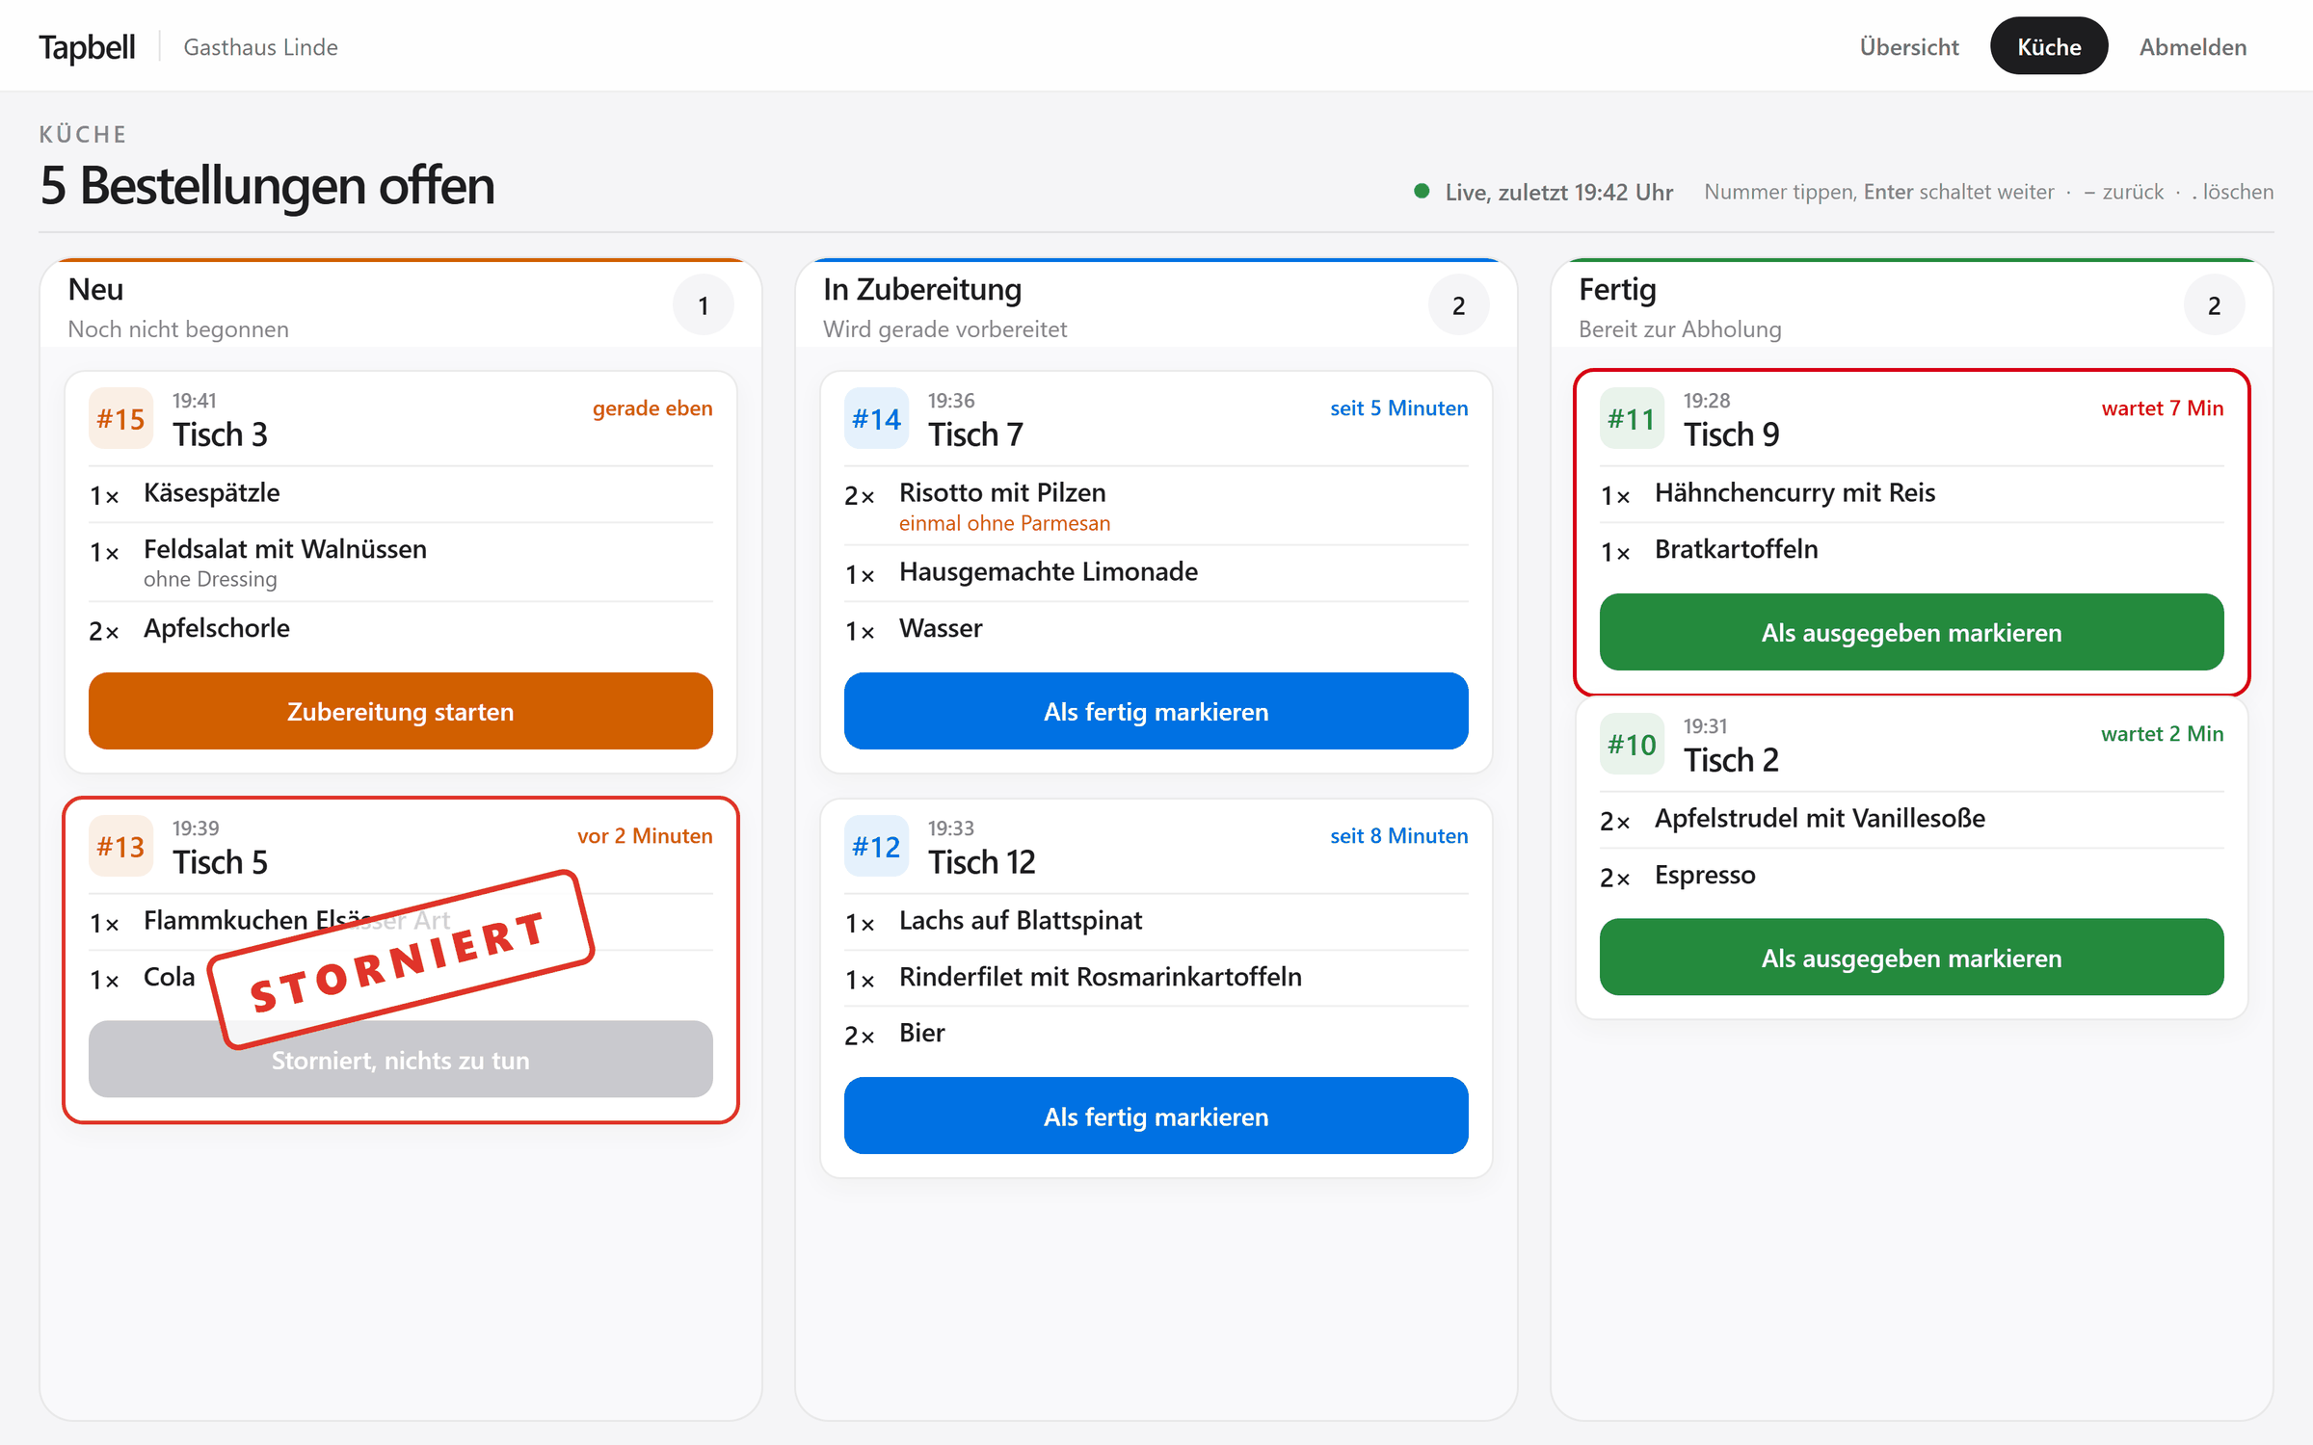The height and width of the screenshot is (1445, 2313).
Task: Click the #13 order number badge
Action: 120,846
